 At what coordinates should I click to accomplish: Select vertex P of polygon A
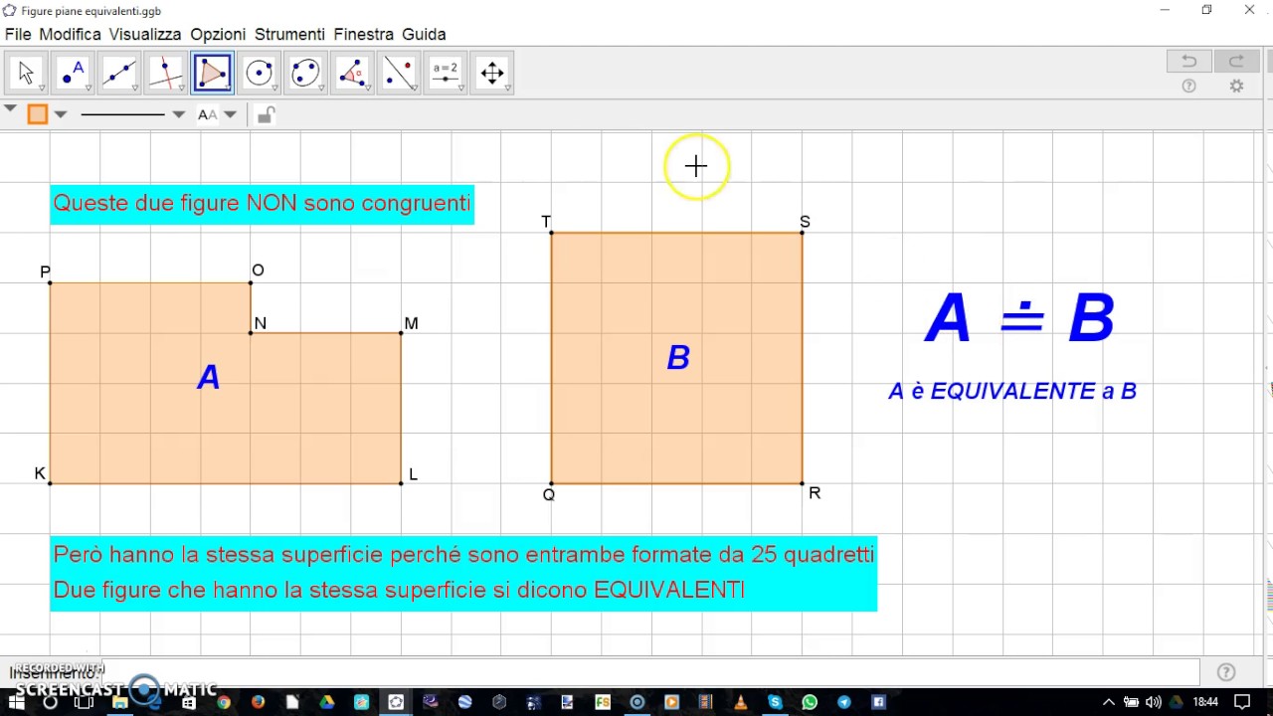pos(50,283)
